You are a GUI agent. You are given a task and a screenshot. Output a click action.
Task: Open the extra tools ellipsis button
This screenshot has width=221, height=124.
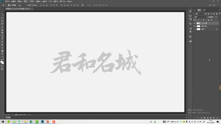2,57
